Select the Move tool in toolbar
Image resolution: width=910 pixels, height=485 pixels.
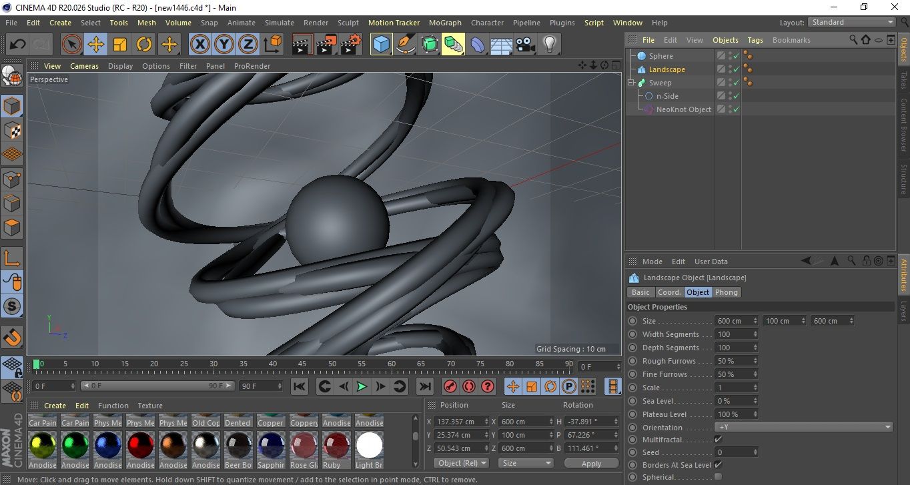pos(96,45)
